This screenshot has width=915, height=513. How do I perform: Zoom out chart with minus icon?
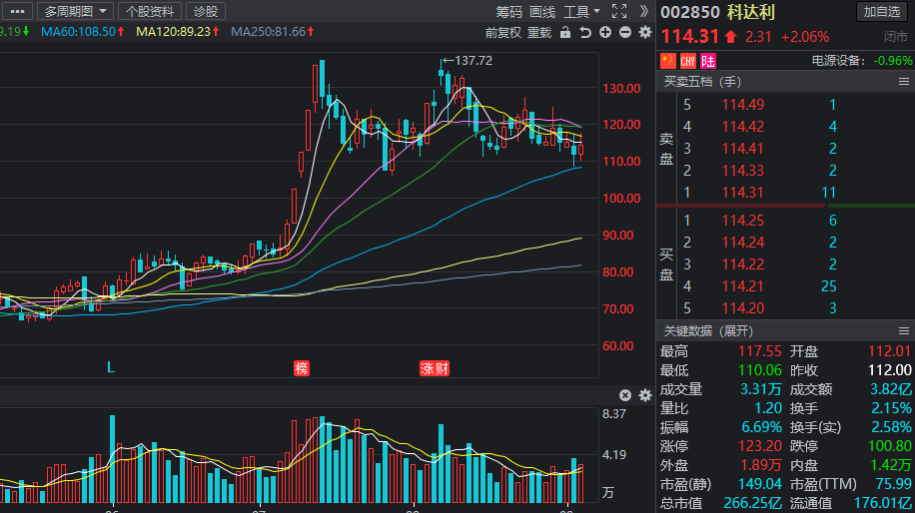625,32
